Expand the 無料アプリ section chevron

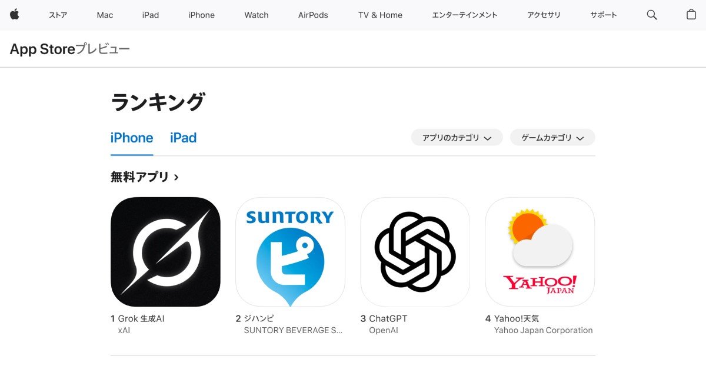(176, 177)
